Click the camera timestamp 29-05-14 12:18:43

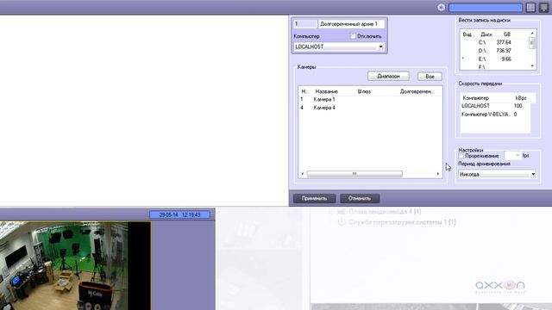pos(179,214)
